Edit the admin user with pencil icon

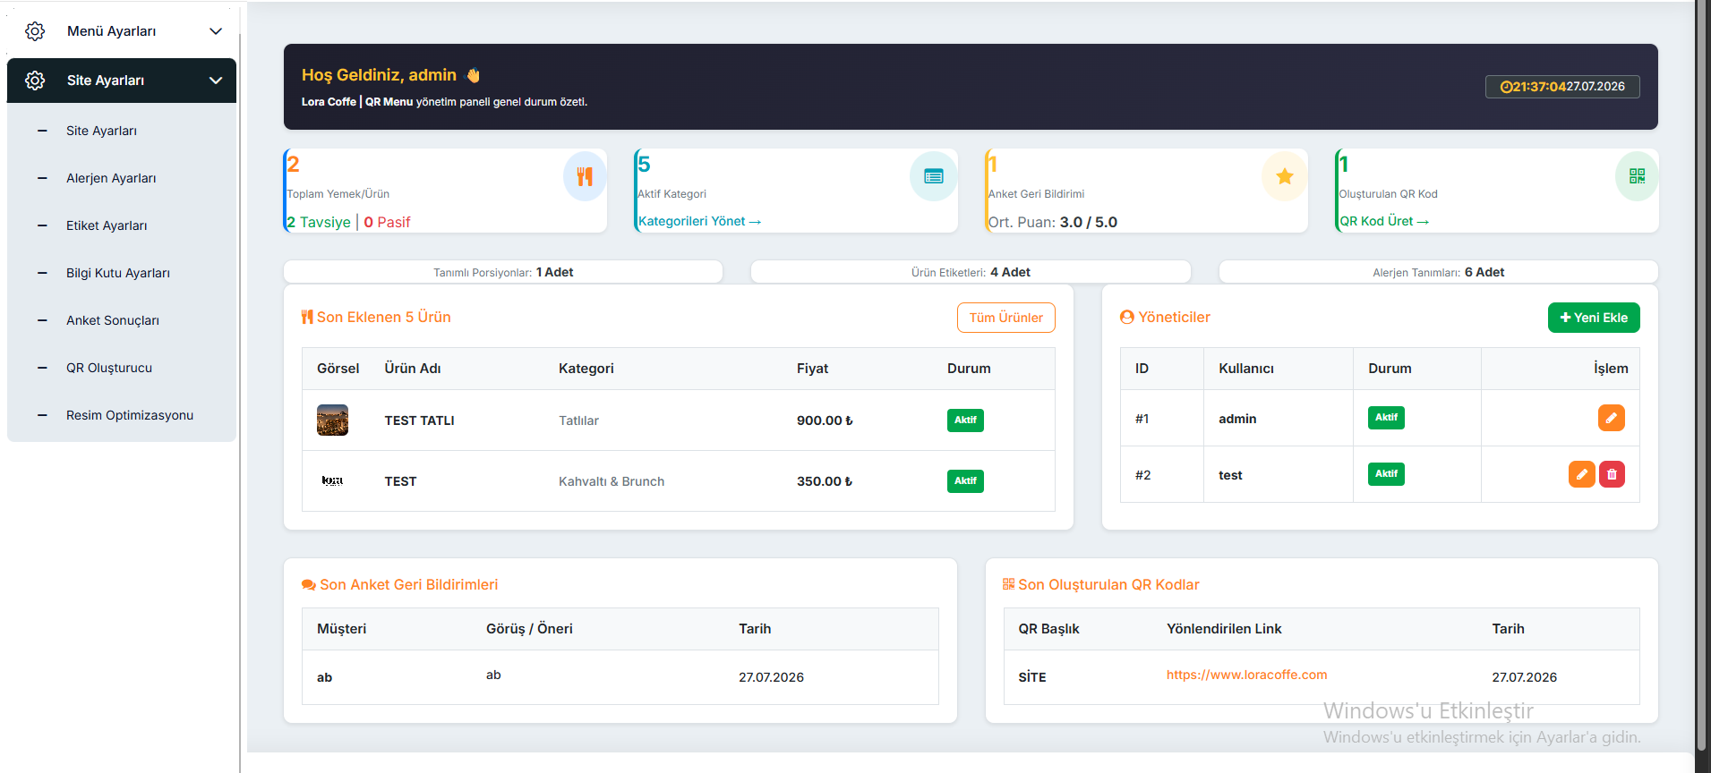pos(1612,418)
